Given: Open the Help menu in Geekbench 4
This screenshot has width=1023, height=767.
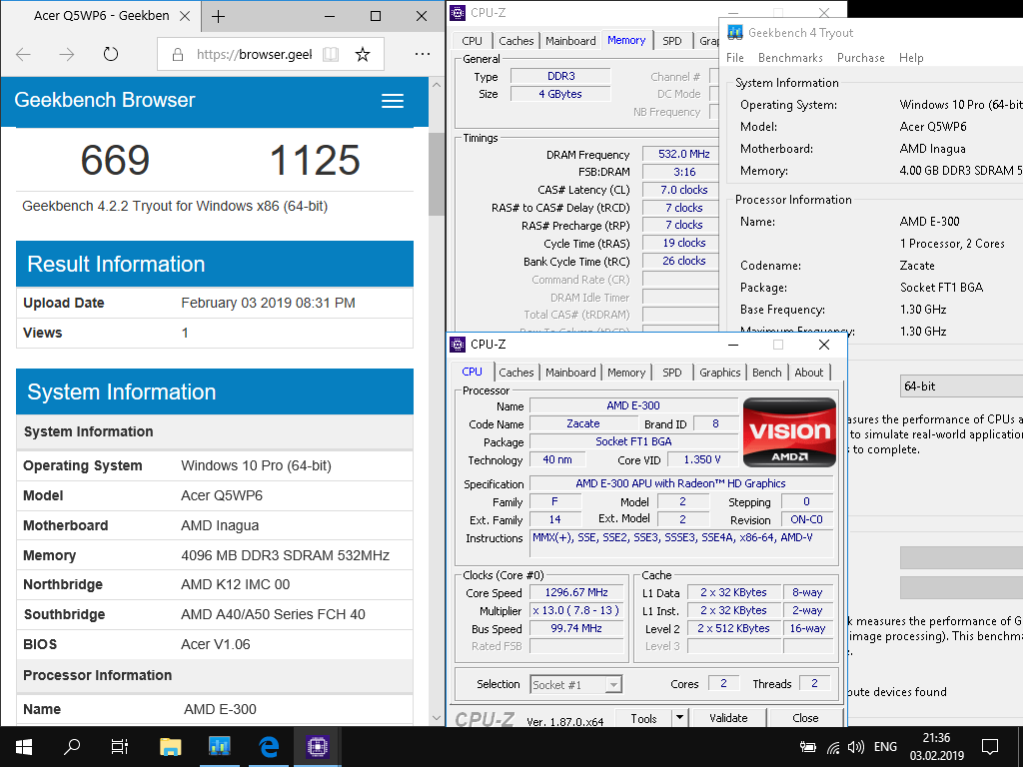Looking at the screenshot, I should coord(911,57).
